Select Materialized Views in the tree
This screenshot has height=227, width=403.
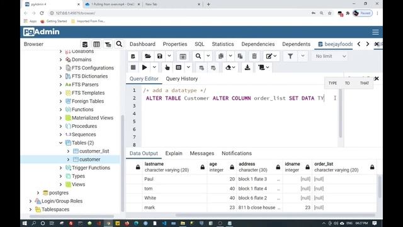point(93,118)
